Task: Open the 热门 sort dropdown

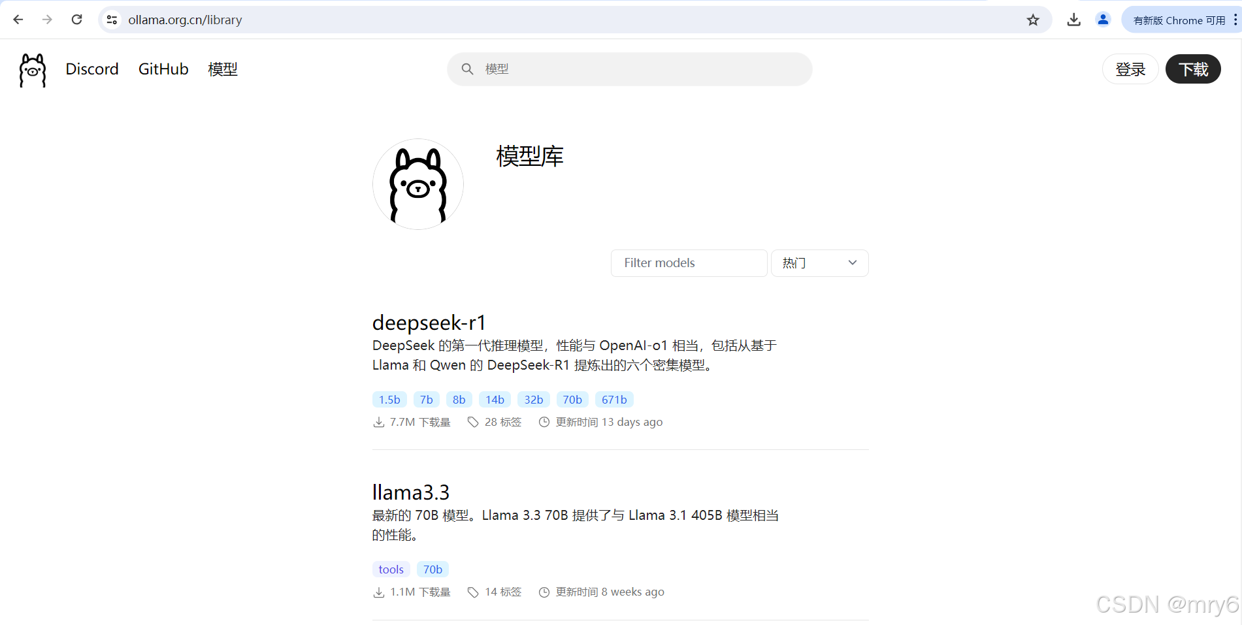Action: point(819,263)
